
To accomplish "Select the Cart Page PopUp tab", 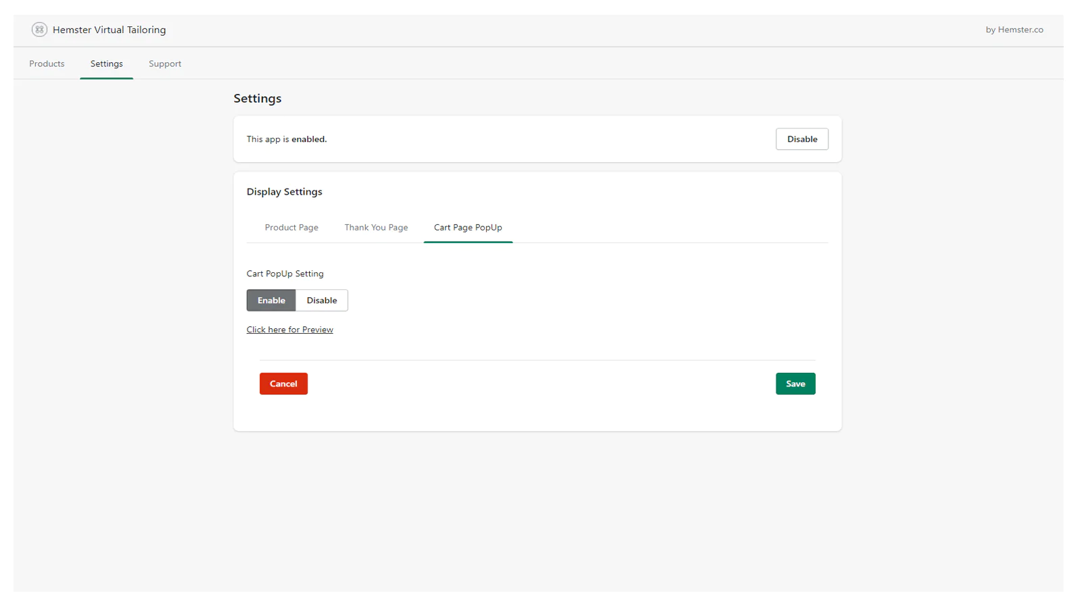I will click(468, 228).
